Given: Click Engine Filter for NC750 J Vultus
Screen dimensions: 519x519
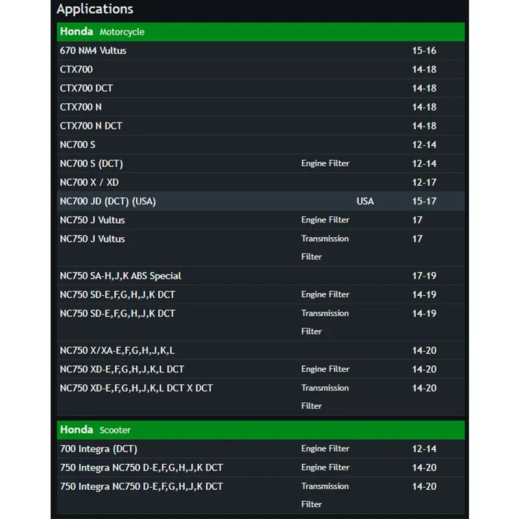Looking at the screenshot, I should [x=325, y=220].
